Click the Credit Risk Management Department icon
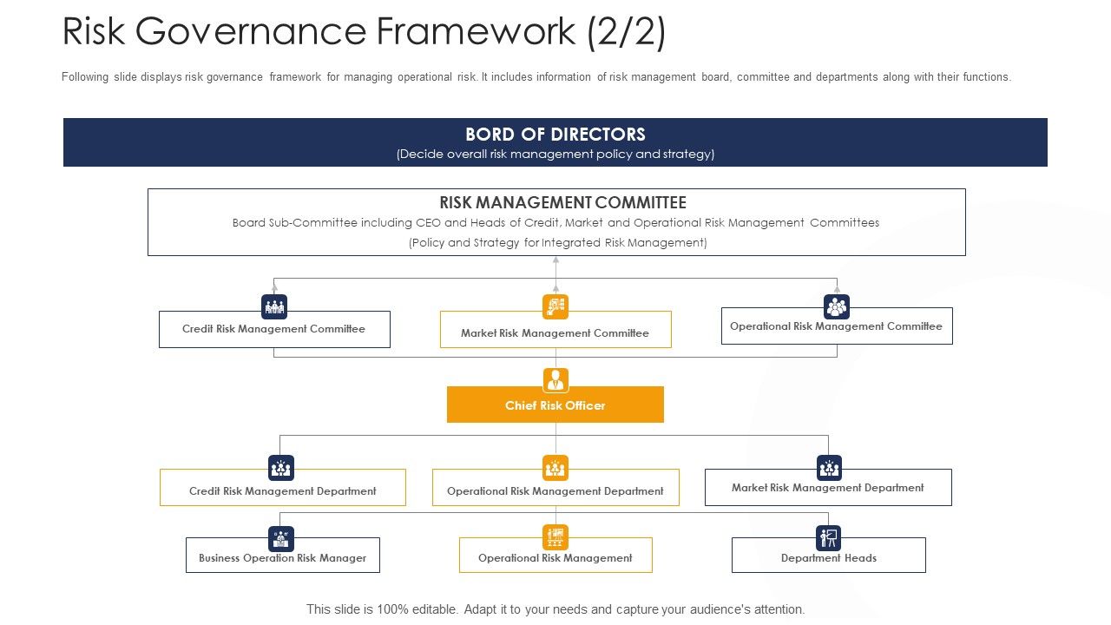 281,468
